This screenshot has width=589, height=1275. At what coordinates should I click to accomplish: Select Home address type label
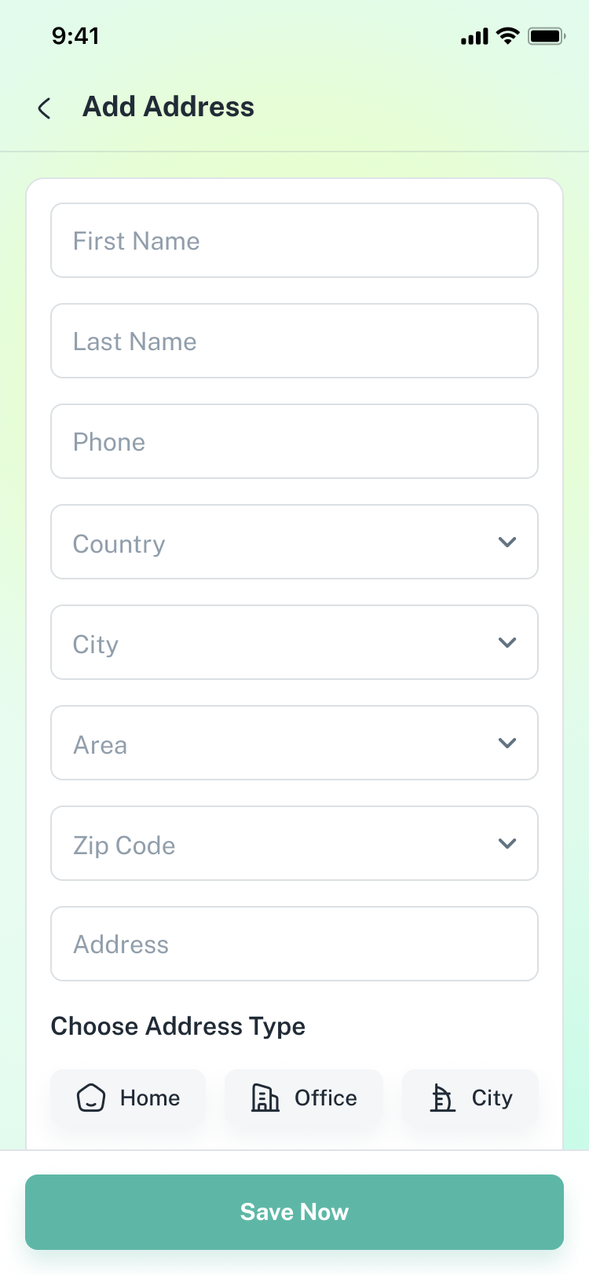pos(150,1098)
